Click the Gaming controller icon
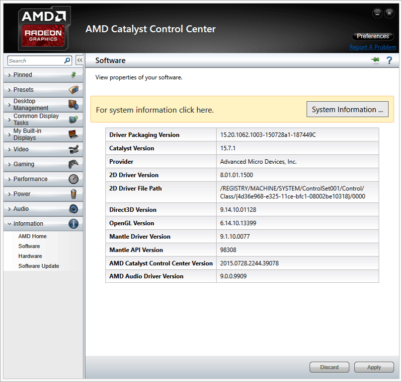The height and width of the screenshot is (382, 401). tap(74, 164)
